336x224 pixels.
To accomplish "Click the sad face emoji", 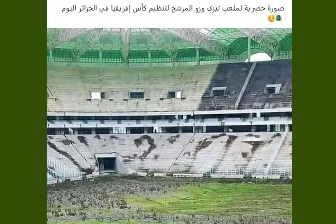I will [271, 18].
